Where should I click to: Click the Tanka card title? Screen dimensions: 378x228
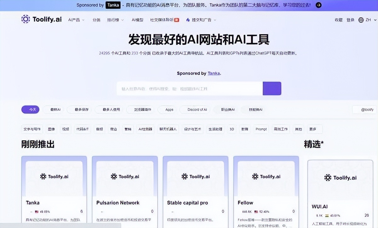click(x=33, y=203)
